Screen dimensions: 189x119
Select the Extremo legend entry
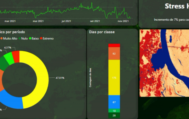tap(47, 39)
